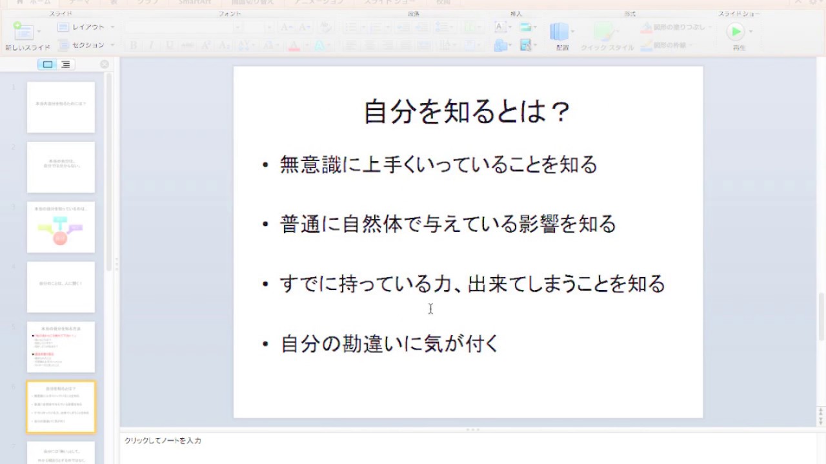
Task: Switch to テーマ ribbon tab
Action: pos(80,3)
